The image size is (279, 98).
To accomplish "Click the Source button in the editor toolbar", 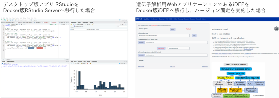I will [x=63, y=24].
